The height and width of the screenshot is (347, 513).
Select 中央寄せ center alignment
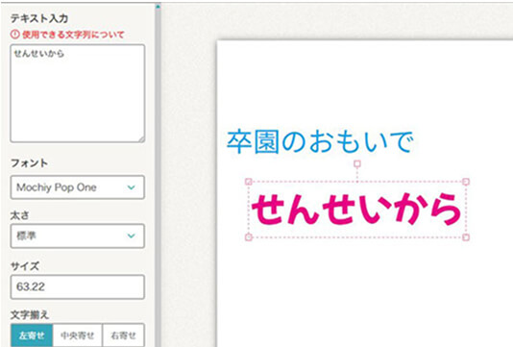pyautogui.click(x=78, y=335)
